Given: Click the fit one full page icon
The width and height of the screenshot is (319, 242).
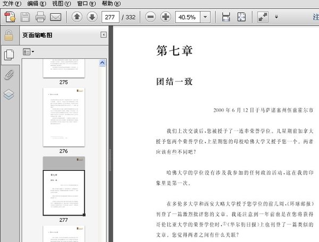Looking at the screenshot, I should pyautogui.click(x=241, y=17).
